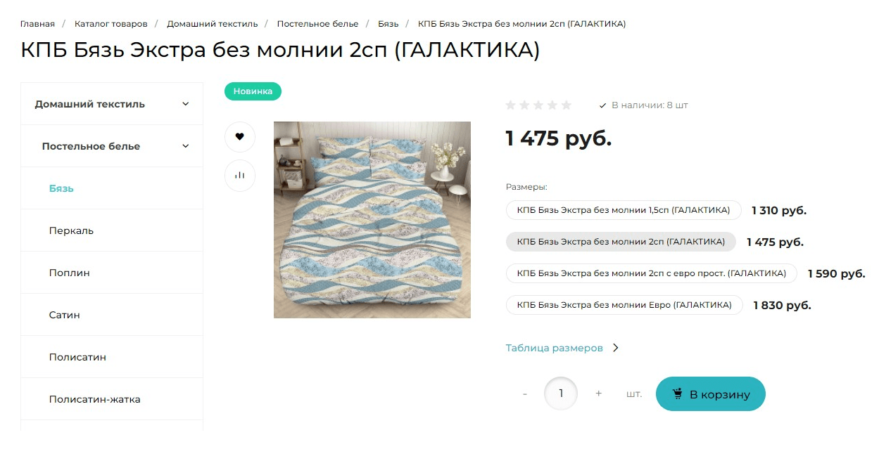Go to Каталог товаров breadcrumb
This screenshot has height=449, width=879.
pyautogui.click(x=111, y=24)
